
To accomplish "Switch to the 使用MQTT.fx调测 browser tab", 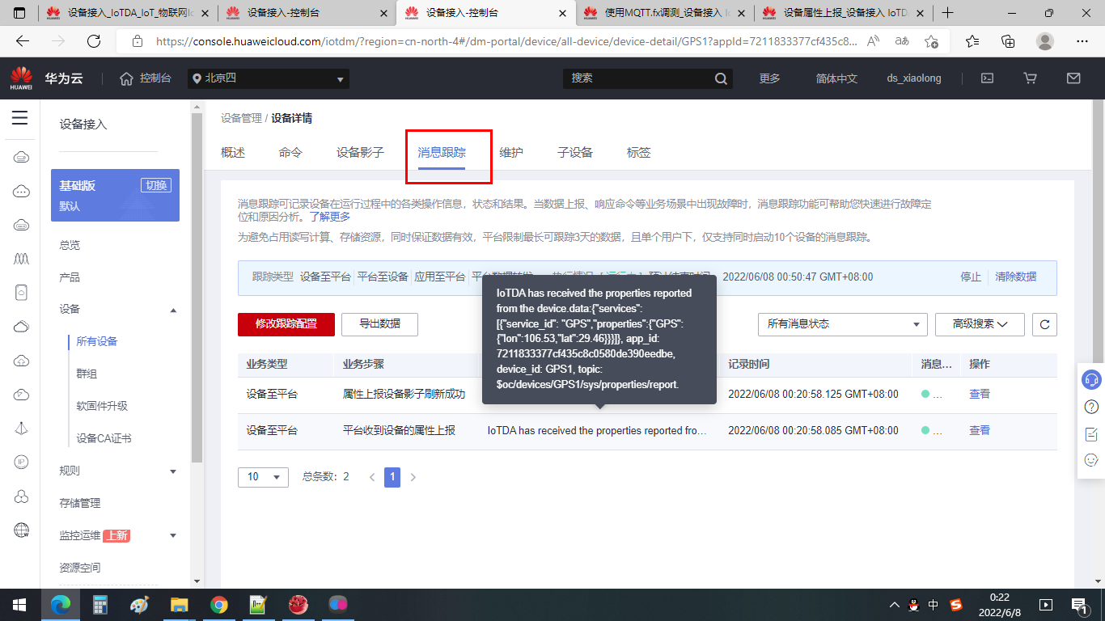I will [663, 13].
